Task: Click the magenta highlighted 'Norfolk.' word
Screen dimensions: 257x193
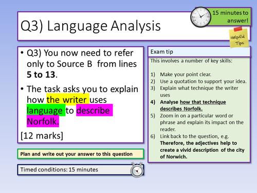Action: point(43,121)
